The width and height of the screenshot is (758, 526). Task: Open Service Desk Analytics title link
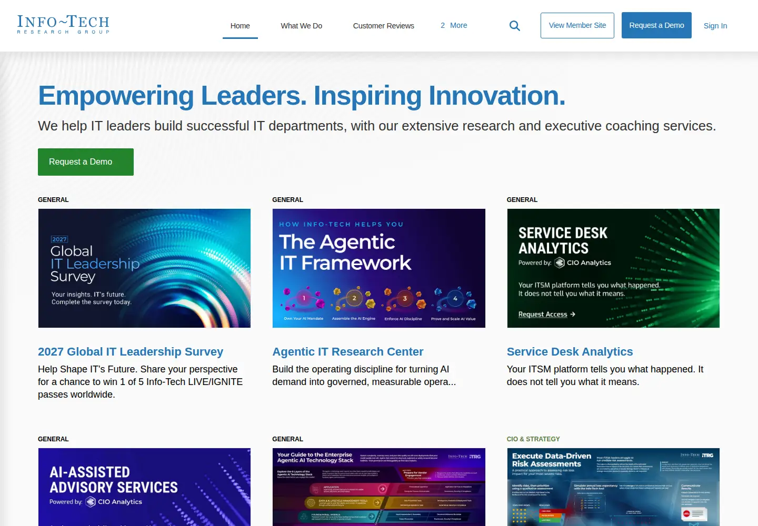coord(570,351)
